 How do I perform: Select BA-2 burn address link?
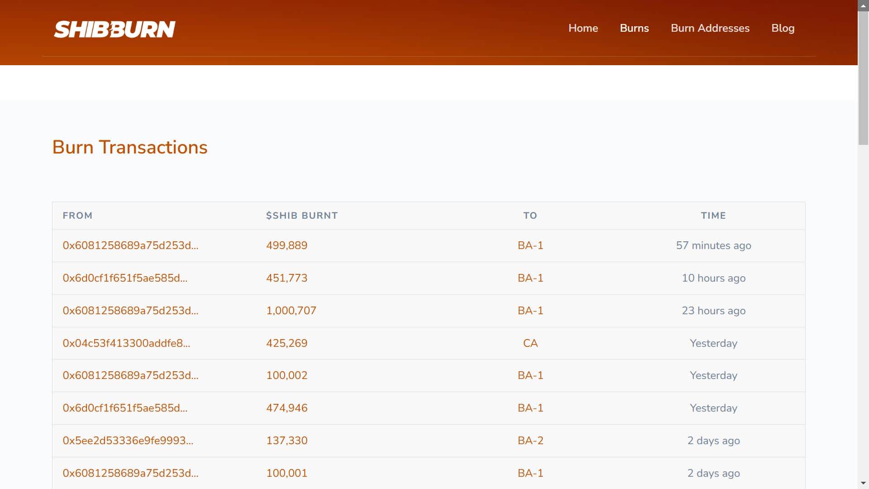coord(530,441)
